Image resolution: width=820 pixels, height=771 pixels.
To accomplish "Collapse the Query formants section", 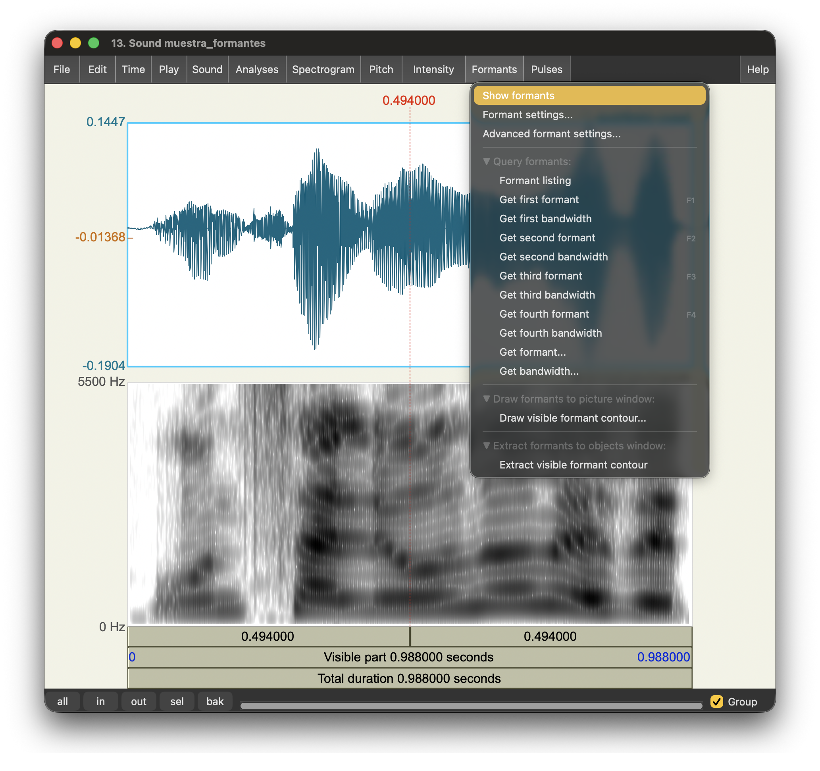I will pos(487,161).
